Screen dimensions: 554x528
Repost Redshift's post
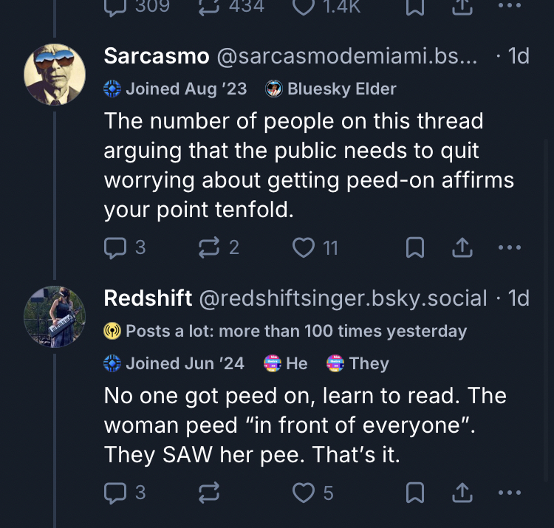tap(210, 493)
